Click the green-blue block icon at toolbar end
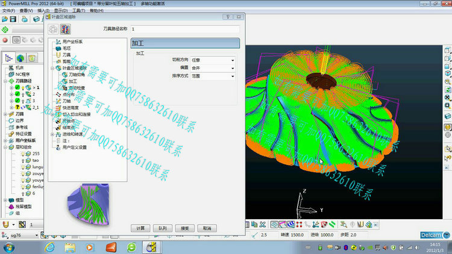This screenshot has height=254, width=452. click(369, 225)
